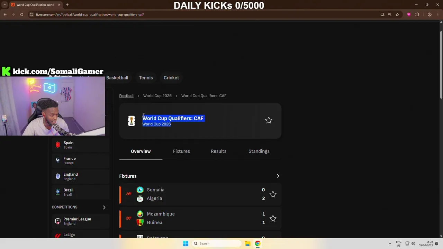Image resolution: width=443 pixels, height=249 pixels.
Task: Click the World Cup Qualifiers: CAF heading
Action: click(x=173, y=118)
